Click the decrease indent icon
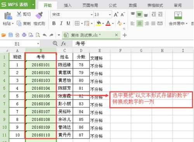 (x=154, y=14)
